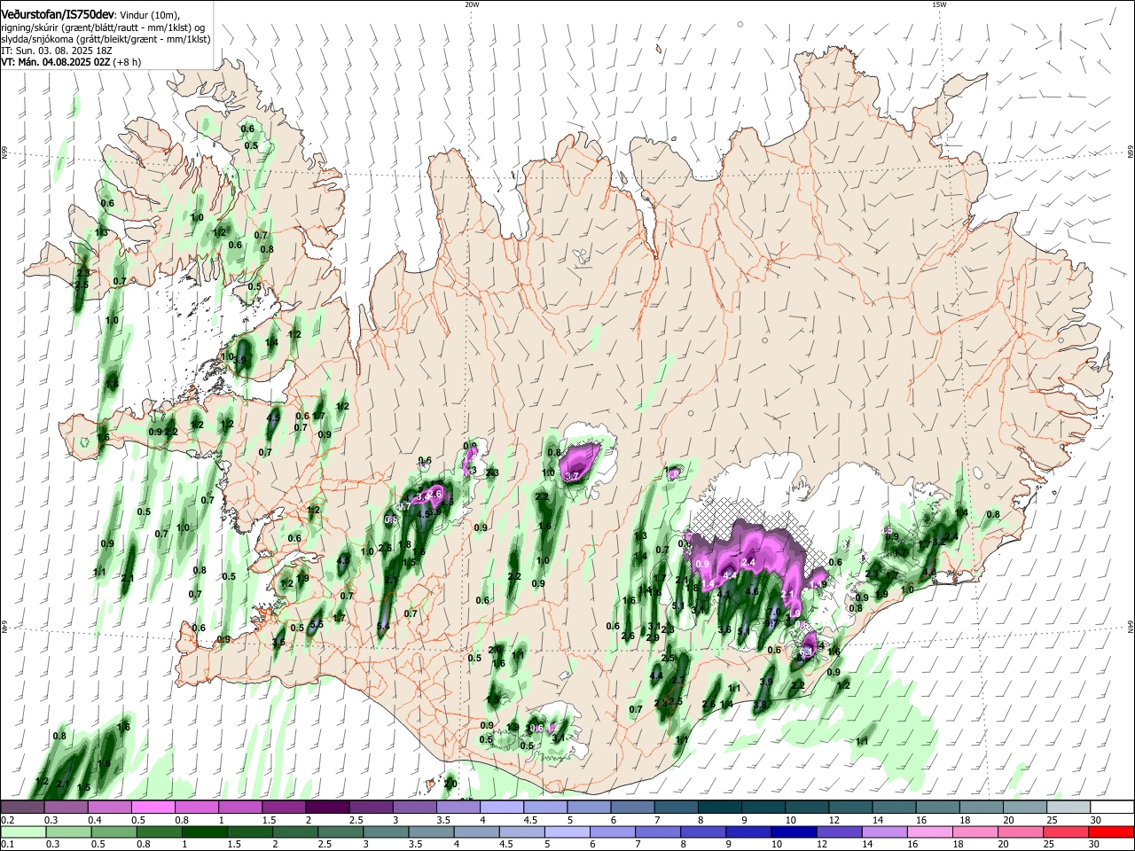The image size is (1135, 851).
Task: Click the 'Vindur (10m)' label
Action: pyautogui.click(x=149, y=14)
